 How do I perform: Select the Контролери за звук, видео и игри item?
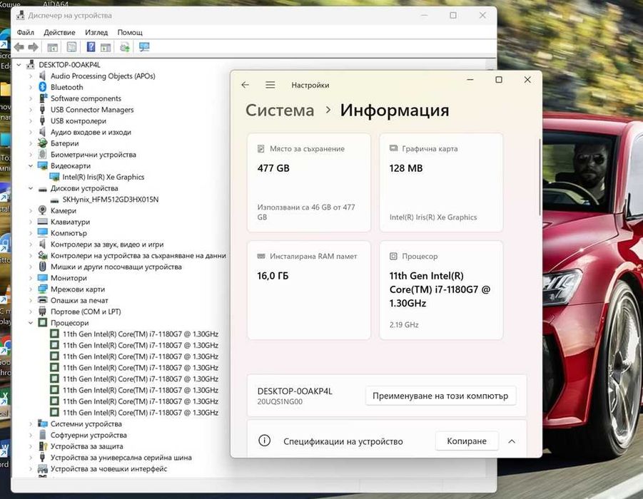coord(107,245)
